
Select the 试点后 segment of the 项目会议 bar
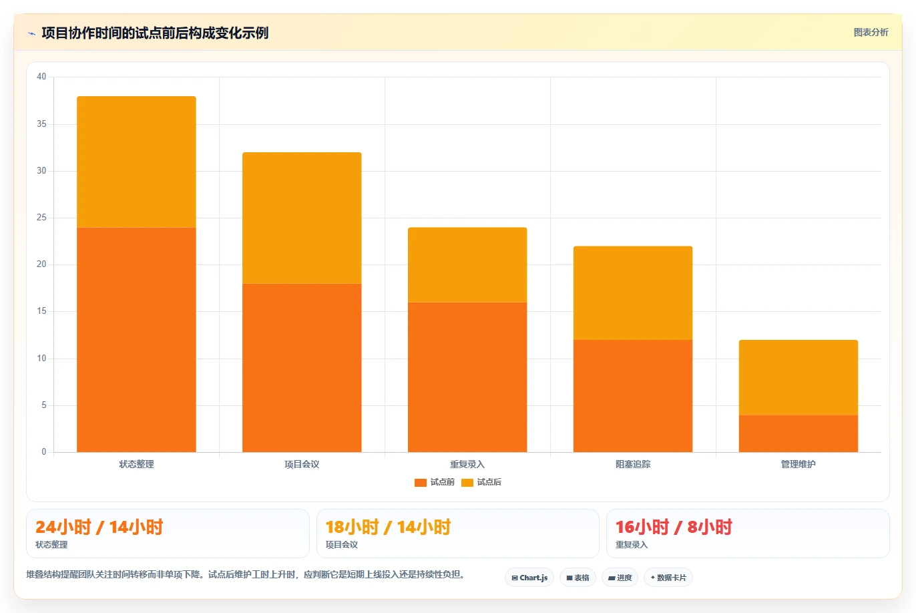(302, 218)
